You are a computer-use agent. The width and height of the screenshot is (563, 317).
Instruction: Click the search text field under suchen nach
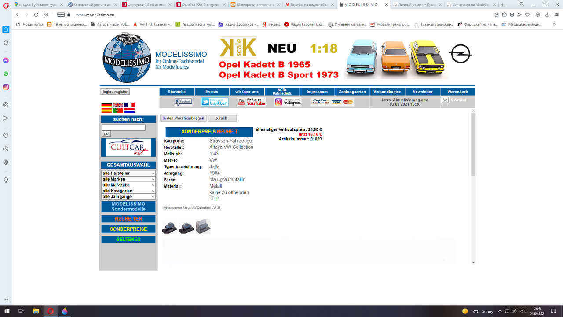(x=124, y=127)
